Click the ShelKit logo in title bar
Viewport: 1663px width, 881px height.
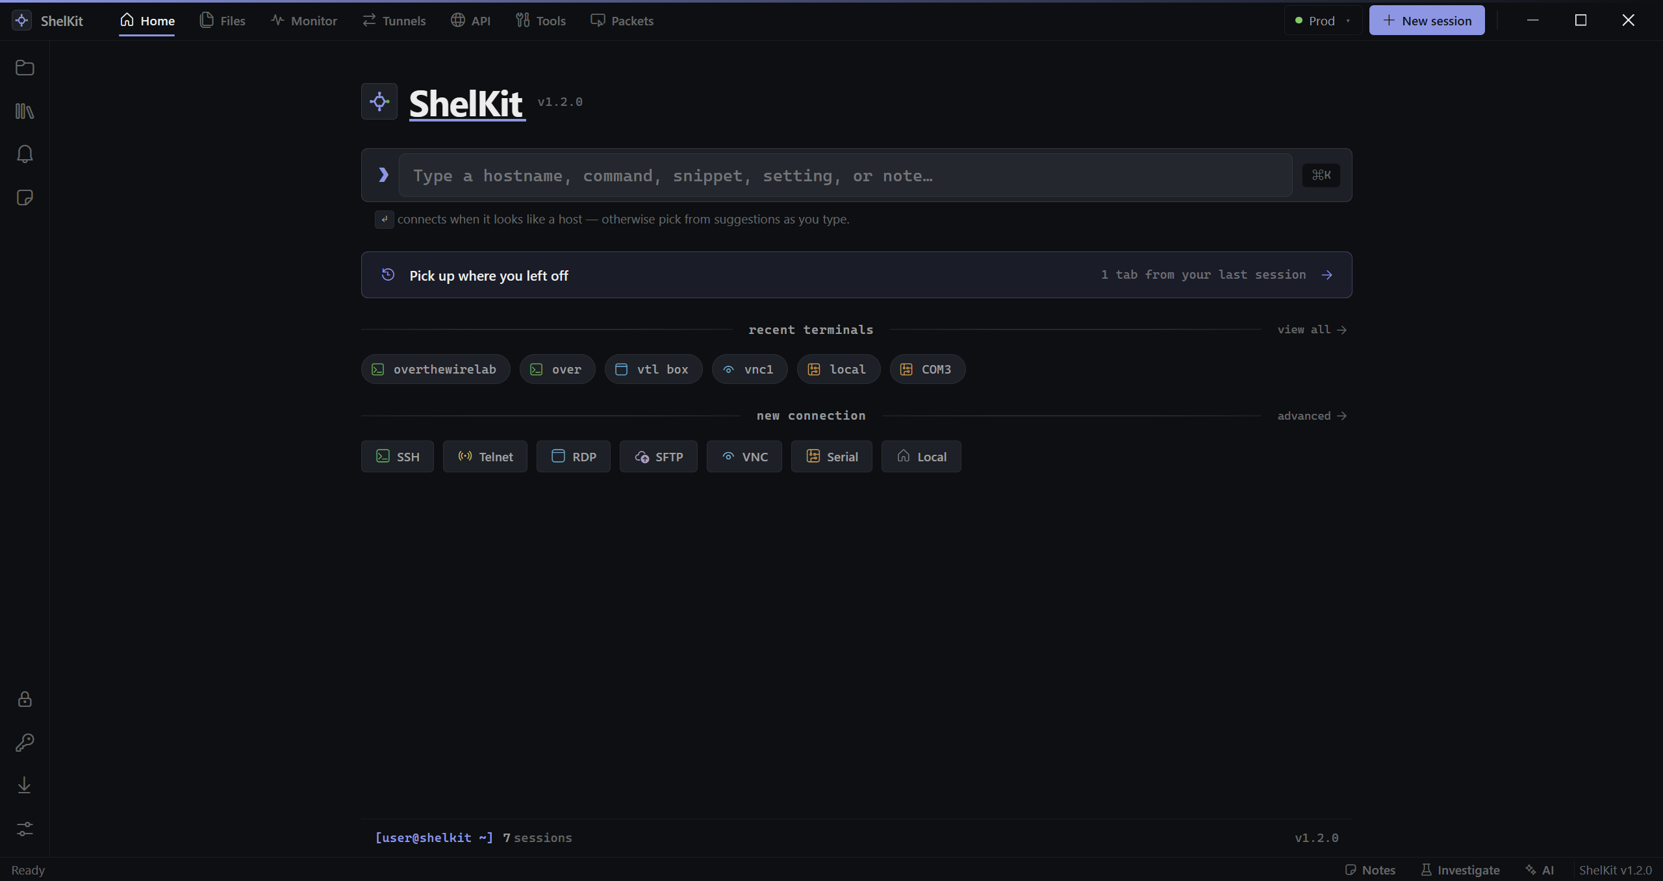(x=21, y=20)
